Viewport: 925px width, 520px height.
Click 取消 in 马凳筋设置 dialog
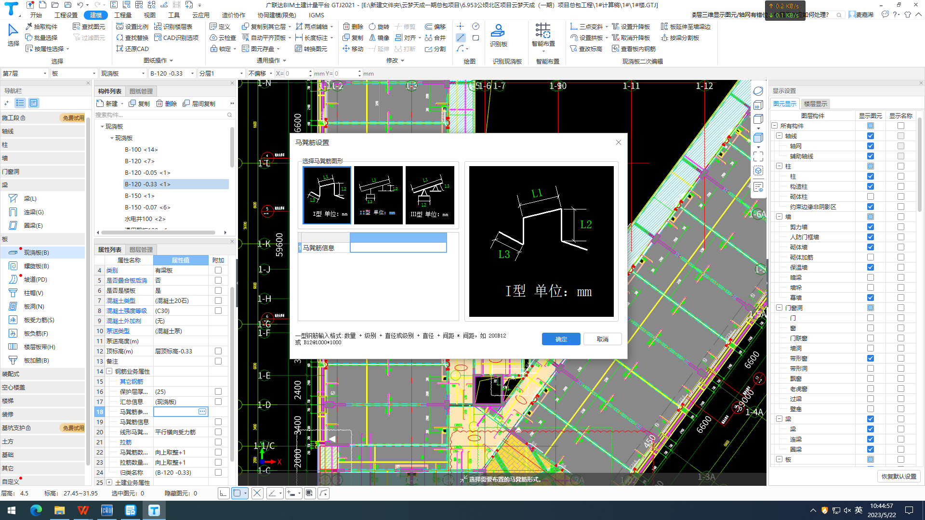pos(602,339)
